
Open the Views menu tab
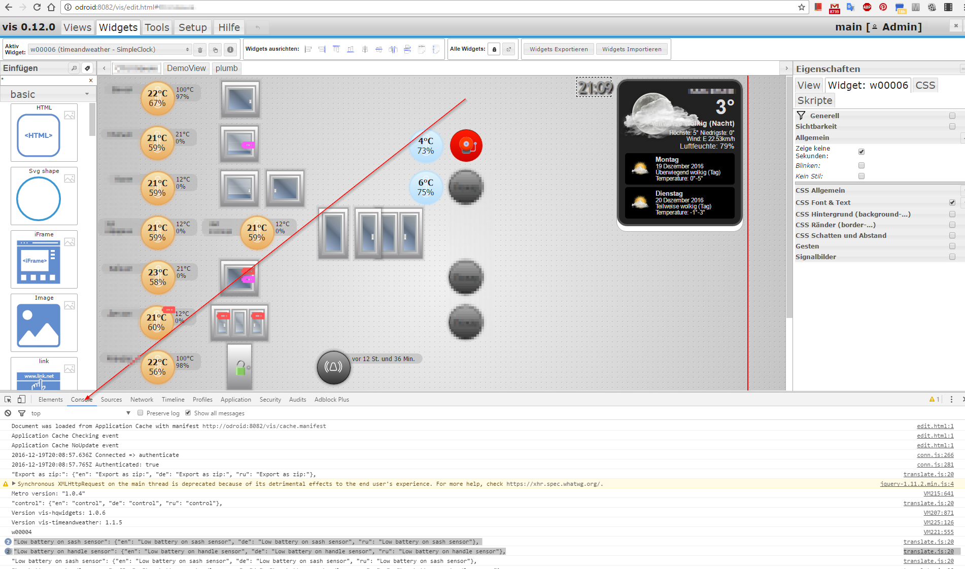pyautogui.click(x=78, y=27)
